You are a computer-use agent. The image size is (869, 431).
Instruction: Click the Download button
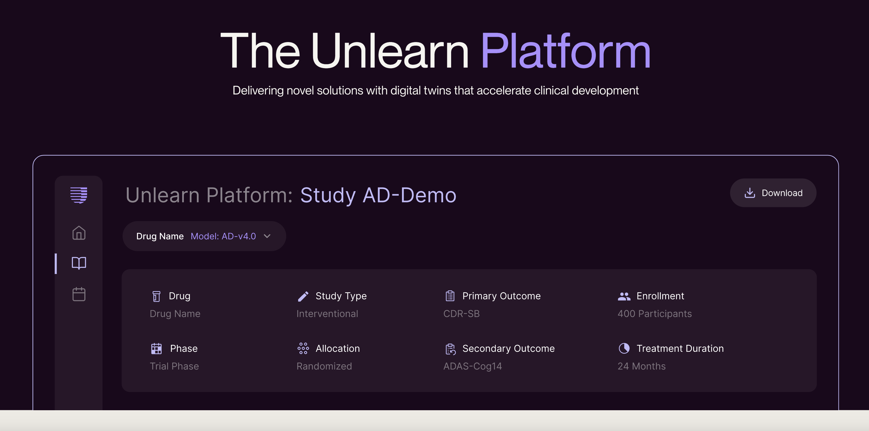773,193
